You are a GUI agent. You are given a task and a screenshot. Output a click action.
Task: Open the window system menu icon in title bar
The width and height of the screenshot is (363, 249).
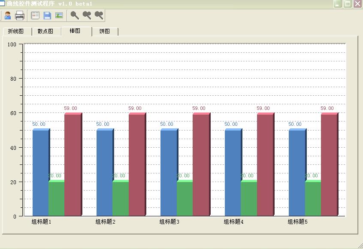point(2,3)
